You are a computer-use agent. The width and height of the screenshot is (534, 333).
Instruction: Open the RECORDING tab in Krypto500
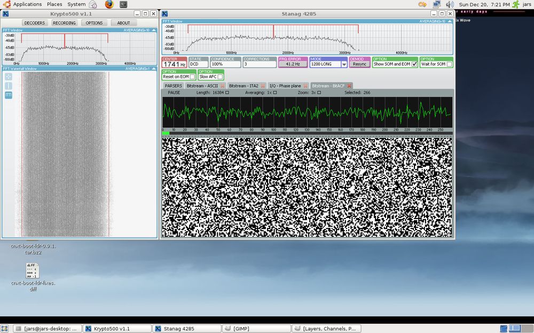pyautogui.click(x=64, y=22)
